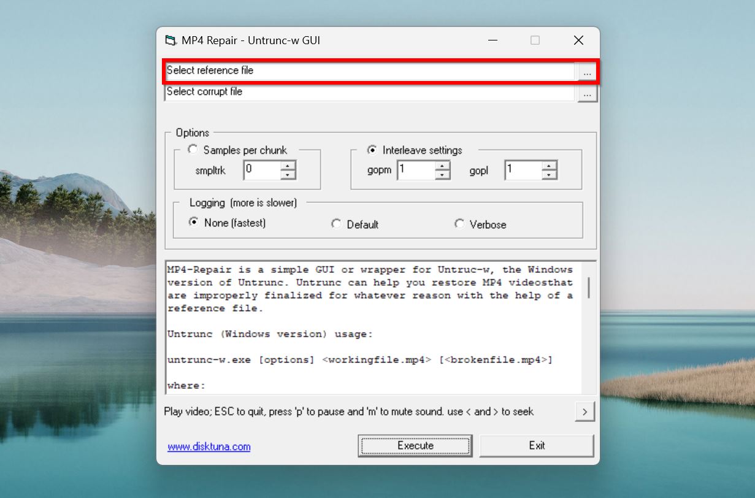Select the Interleave settings radio button
Image resolution: width=755 pixels, height=498 pixels.
pyautogui.click(x=372, y=150)
